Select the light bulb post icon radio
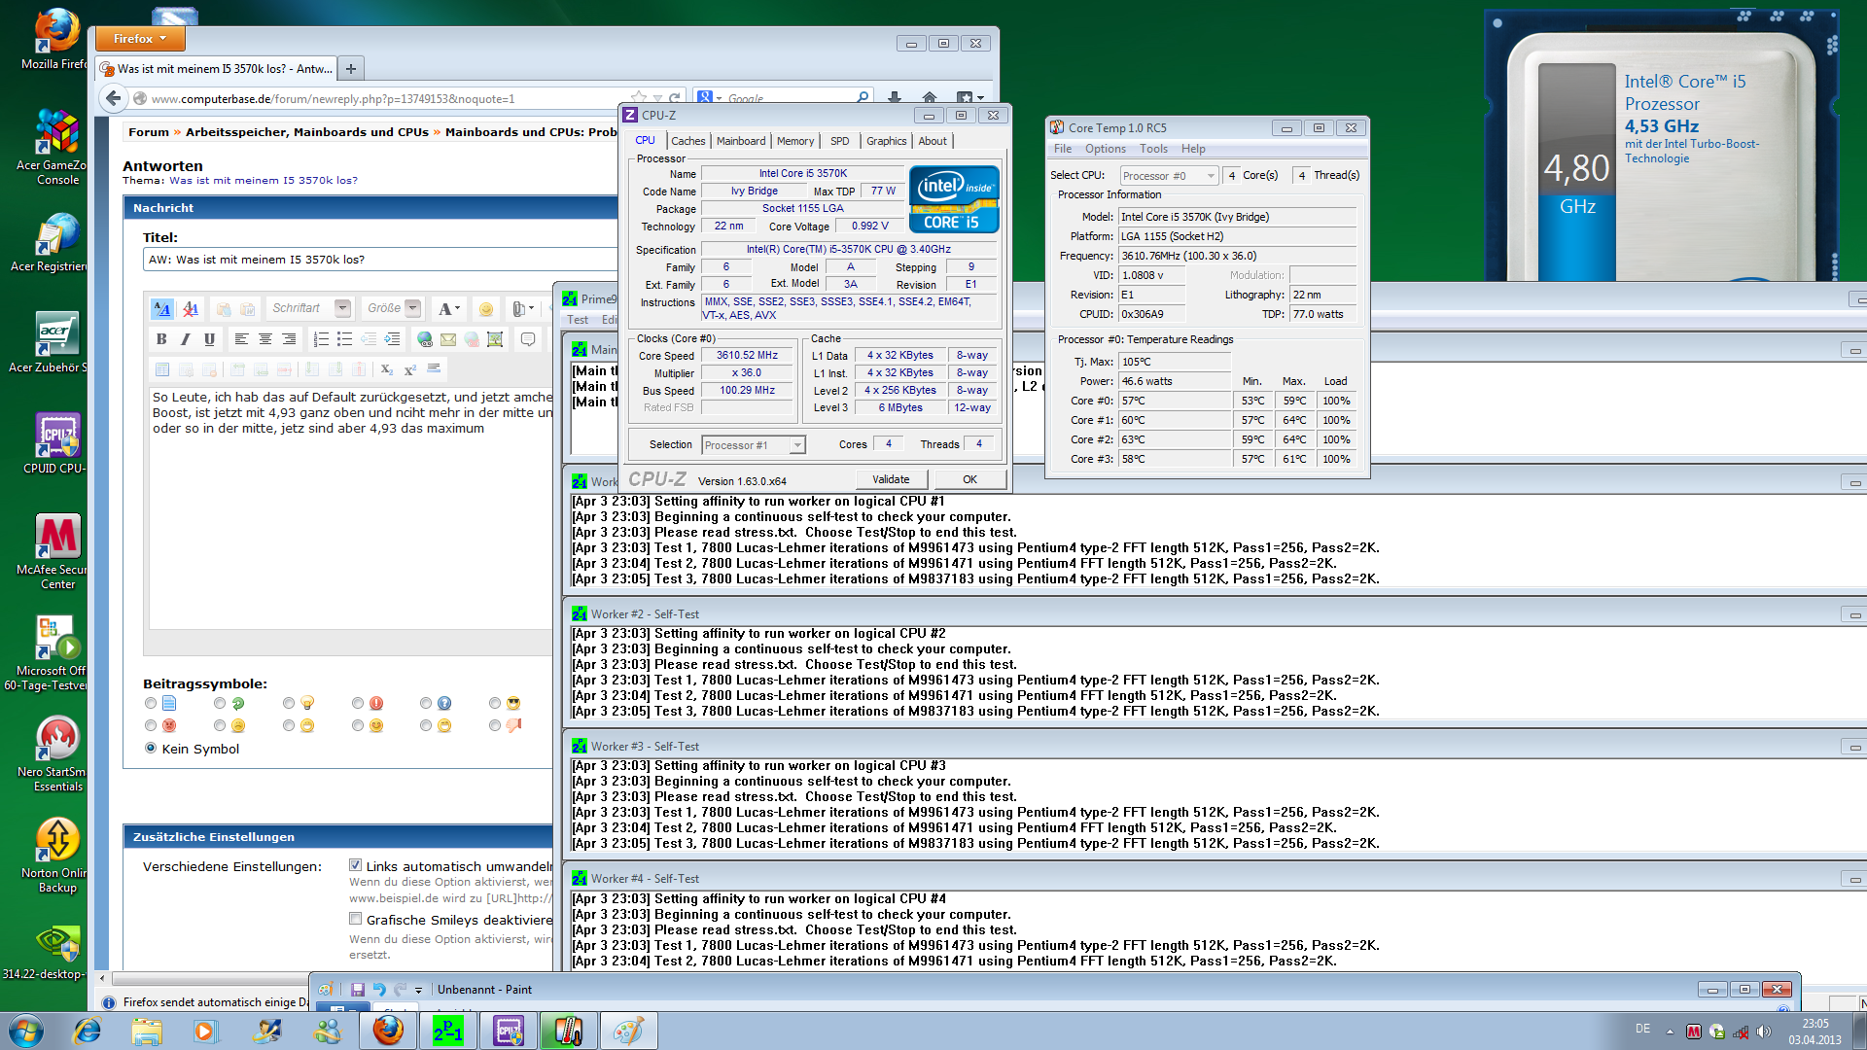This screenshot has height=1050, width=1867. (x=289, y=703)
